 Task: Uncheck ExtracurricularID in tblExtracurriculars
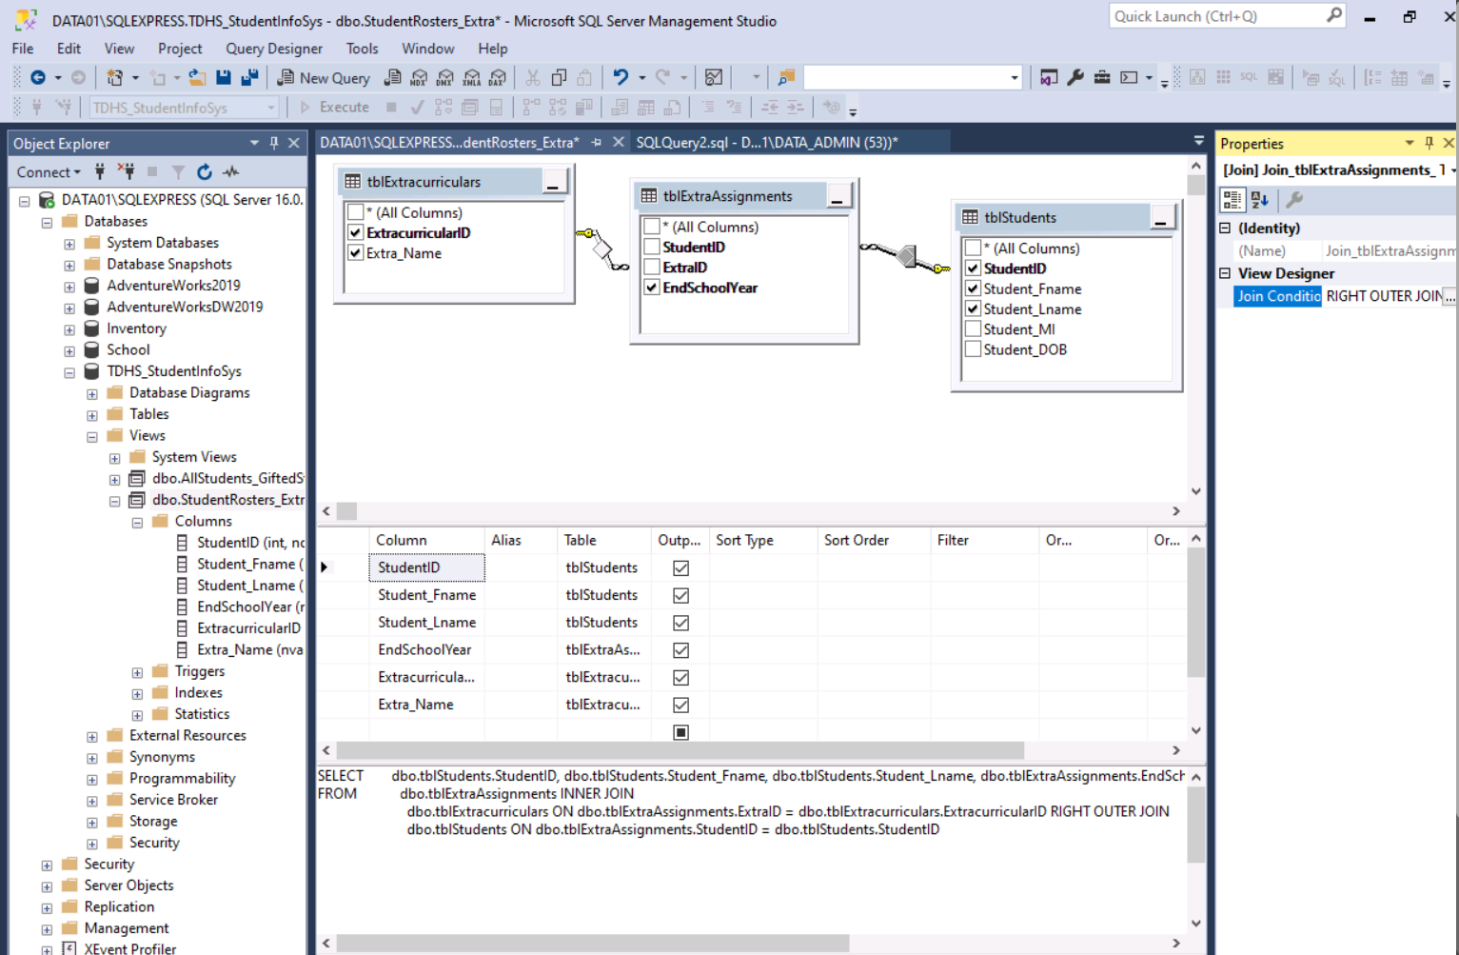click(356, 232)
